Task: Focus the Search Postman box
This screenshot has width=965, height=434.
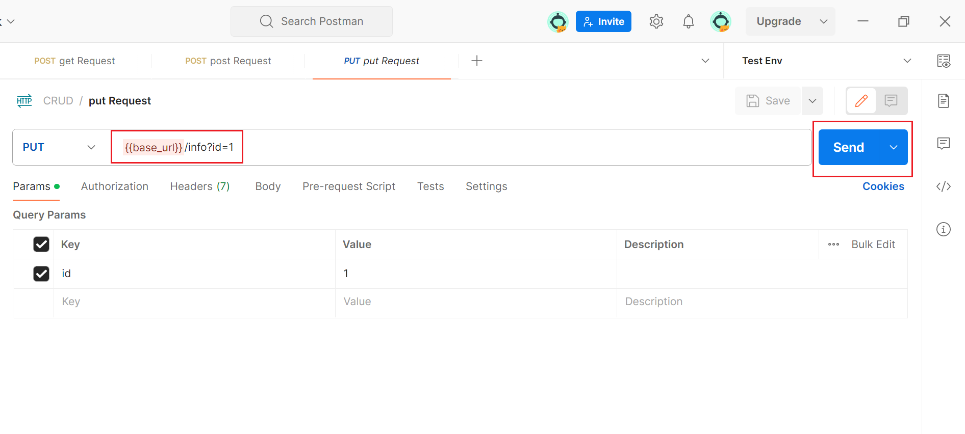Action: click(312, 21)
